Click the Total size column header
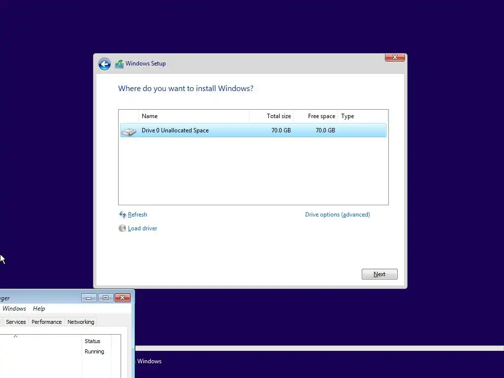 [271, 116]
